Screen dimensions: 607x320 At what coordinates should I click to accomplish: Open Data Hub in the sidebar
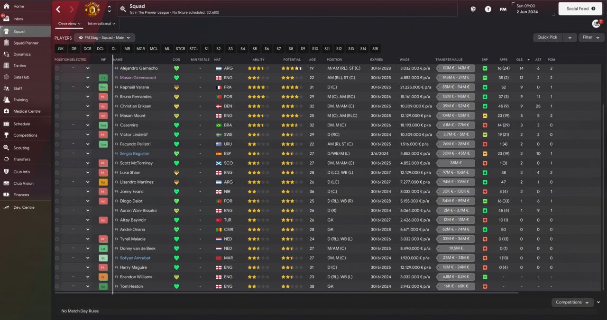25,77
